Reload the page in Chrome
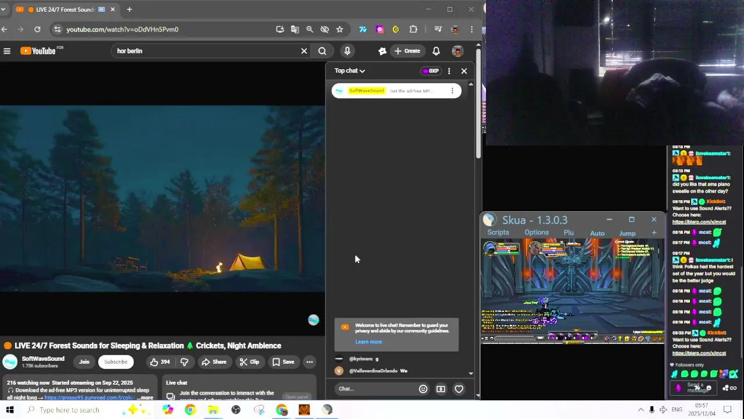 [37, 29]
